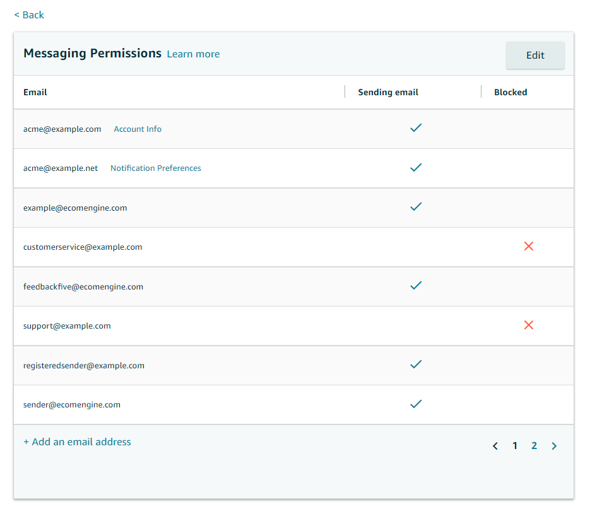Click the checkmark for feedbackfive@ecomengine.com
Image resolution: width=590 pixels, height=514 pixels.
[415, 286]
